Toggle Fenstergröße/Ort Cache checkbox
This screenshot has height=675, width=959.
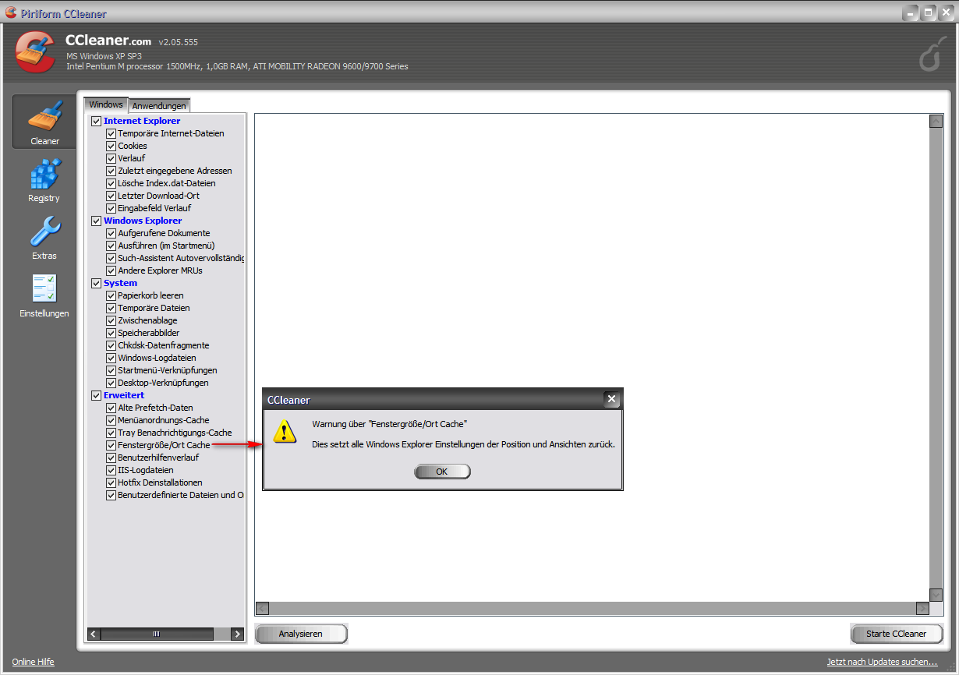111,445
